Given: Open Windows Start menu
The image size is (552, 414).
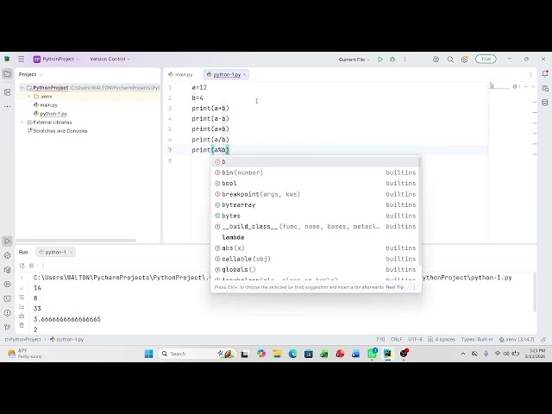Looking at the screenshot, I should (149, 354).
